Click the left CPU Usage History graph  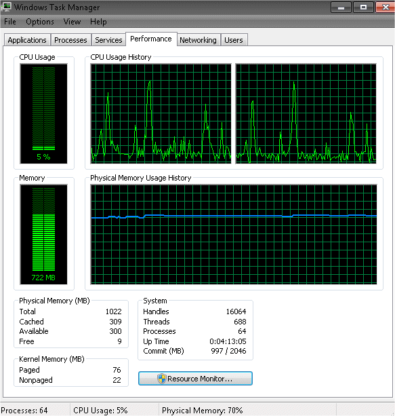[x=161, y=113]
